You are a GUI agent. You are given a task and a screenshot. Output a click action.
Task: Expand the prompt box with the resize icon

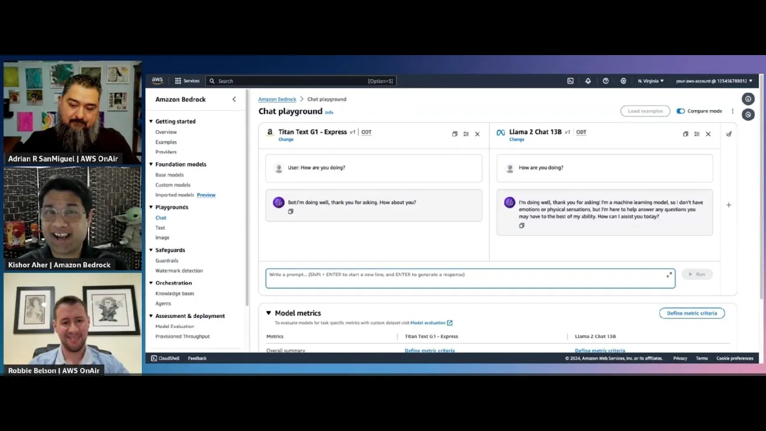(x=669, y=275)
